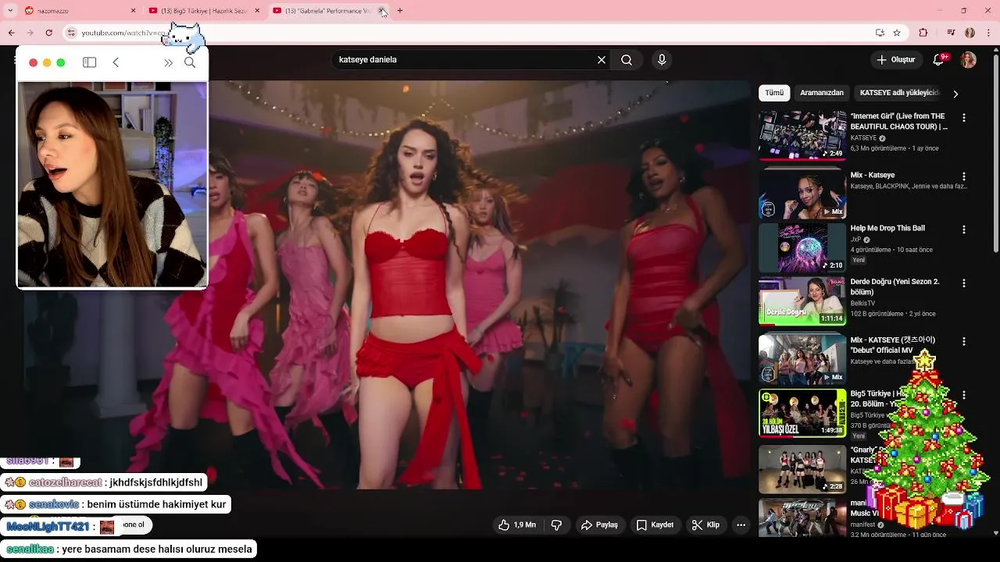Open the BelkisTV channel name
The width and height of the screenshot is (1000, 562).
point(862,303)
